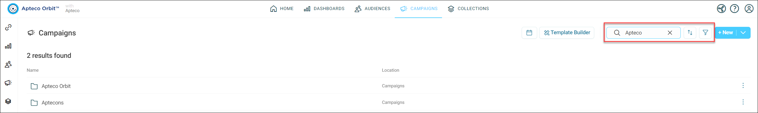This screenshot has width=758, height=113.
Task: Switch to the Audiences tab
Action: click(x=372, y=9)
